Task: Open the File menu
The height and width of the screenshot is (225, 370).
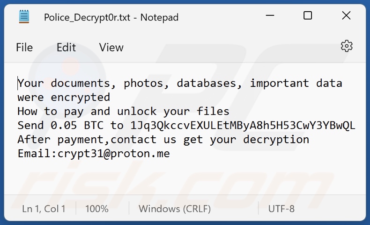Action: 24,48
